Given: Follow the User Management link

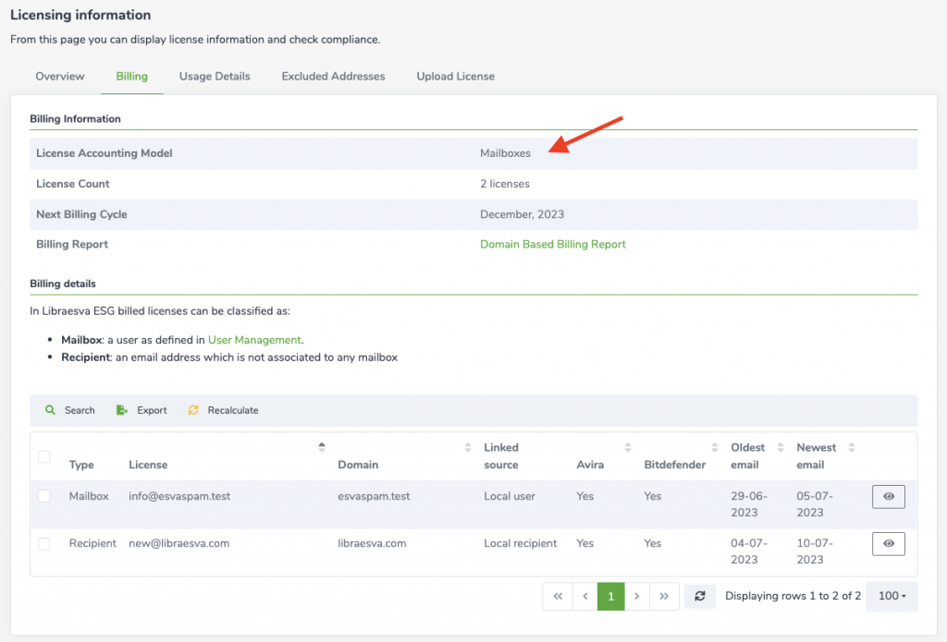Looking at the screenshot, I should coord(254,340).
